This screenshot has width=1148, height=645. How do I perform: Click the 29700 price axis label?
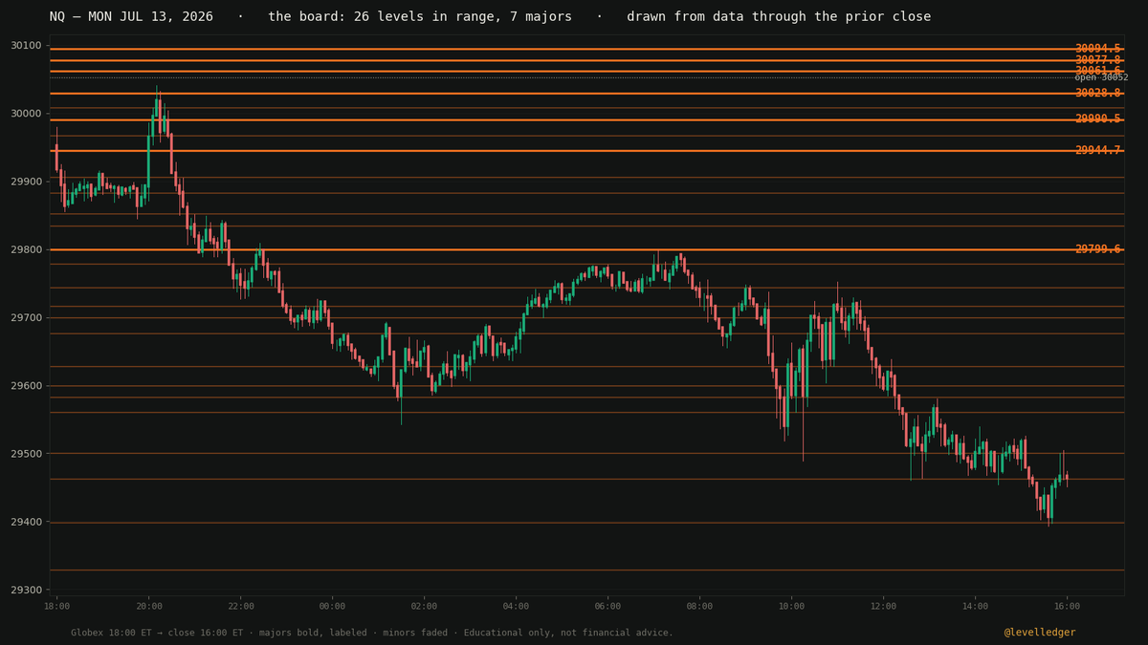[26, 318]
